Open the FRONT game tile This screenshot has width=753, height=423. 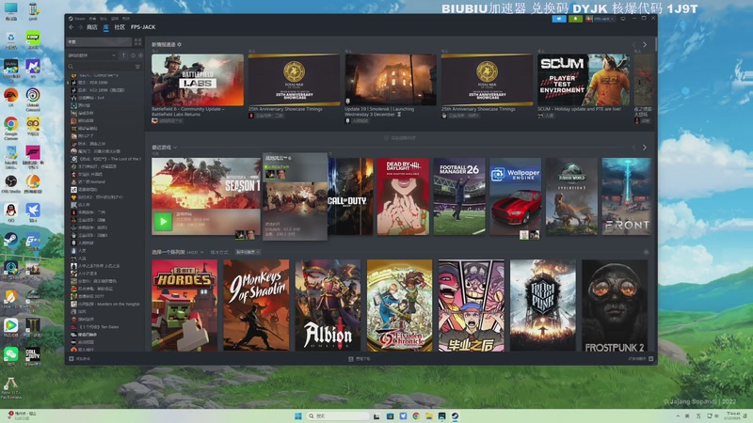[x=627, y=196]
